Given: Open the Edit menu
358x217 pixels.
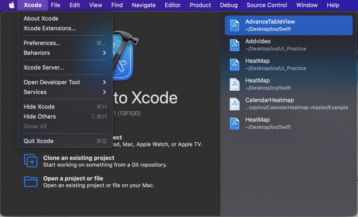Looking at the screenshot, I should pyautogui.click(x=75, y=5).
